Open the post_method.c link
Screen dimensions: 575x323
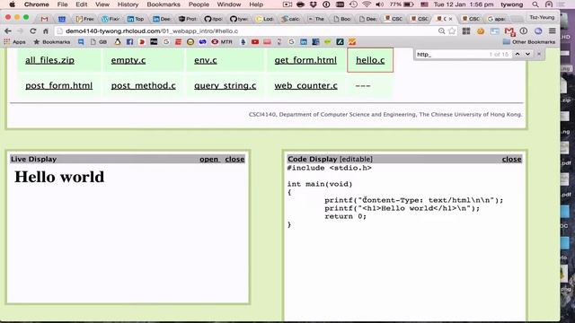(144, 86)
